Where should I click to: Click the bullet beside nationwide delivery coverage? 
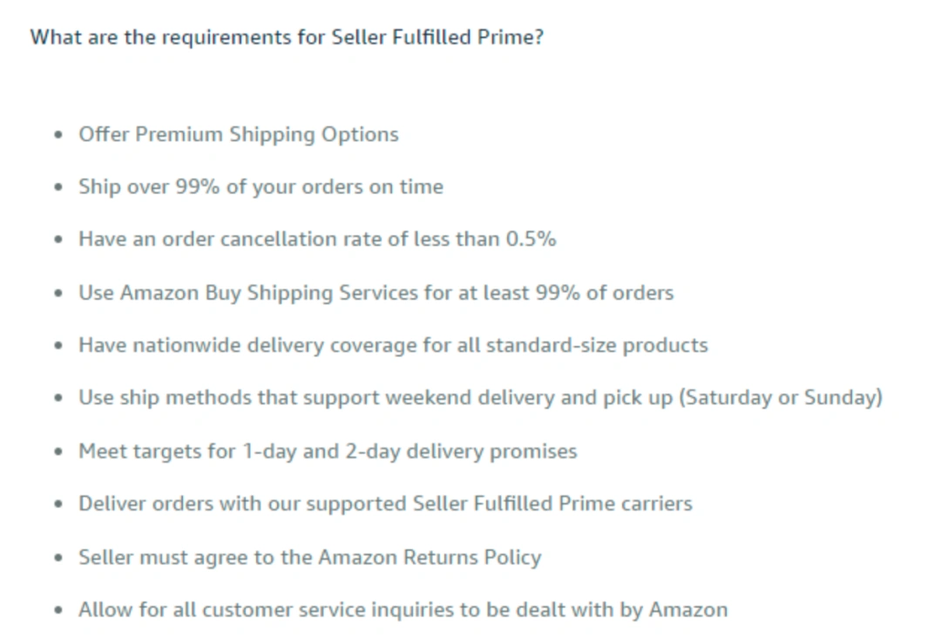click(58, 346)
